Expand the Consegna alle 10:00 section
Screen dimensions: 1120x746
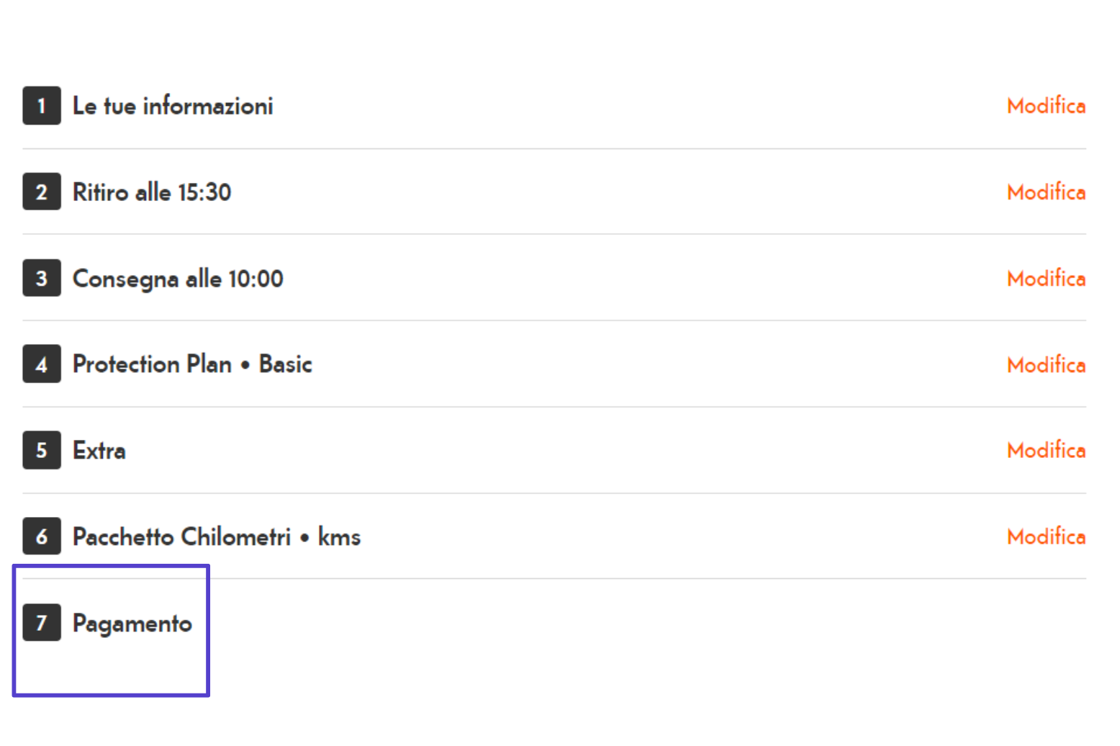pos(178,279)
